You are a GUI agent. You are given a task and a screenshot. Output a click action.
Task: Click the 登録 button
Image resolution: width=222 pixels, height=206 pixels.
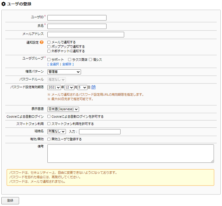[10, 200]
